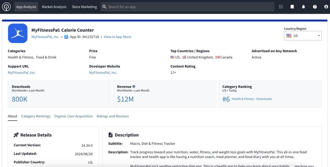
Task: Expand the Country/Region US dropdown
Action: tap(303, 36)
